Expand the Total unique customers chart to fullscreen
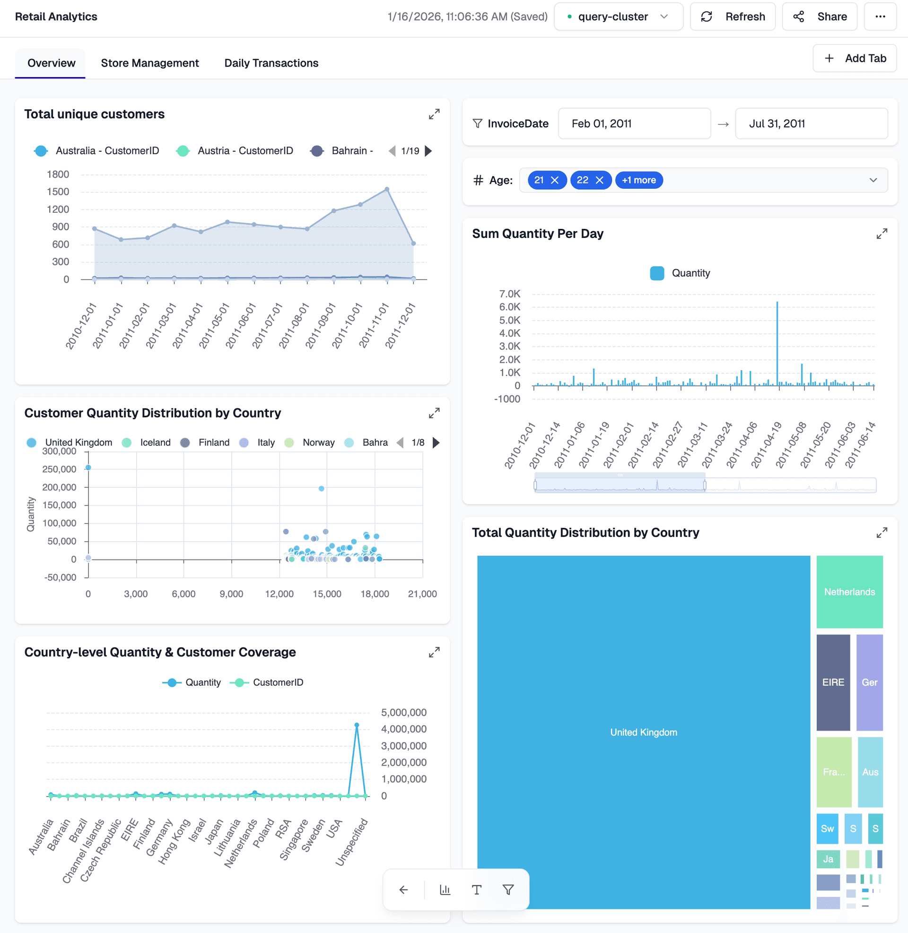Image resolution: width=908 pixels, height=933 pixels. [434, 114]
